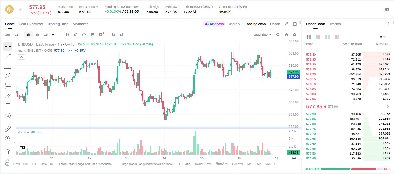Open the Coin Overview tab
The height and width of the screenshot is (174, 394).
(x=31, y=24)
